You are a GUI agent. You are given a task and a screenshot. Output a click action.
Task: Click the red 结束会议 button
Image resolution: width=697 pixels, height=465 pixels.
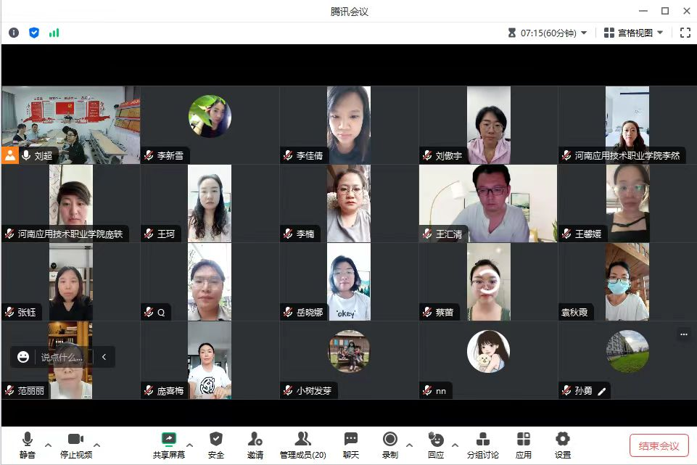[659, 445]
